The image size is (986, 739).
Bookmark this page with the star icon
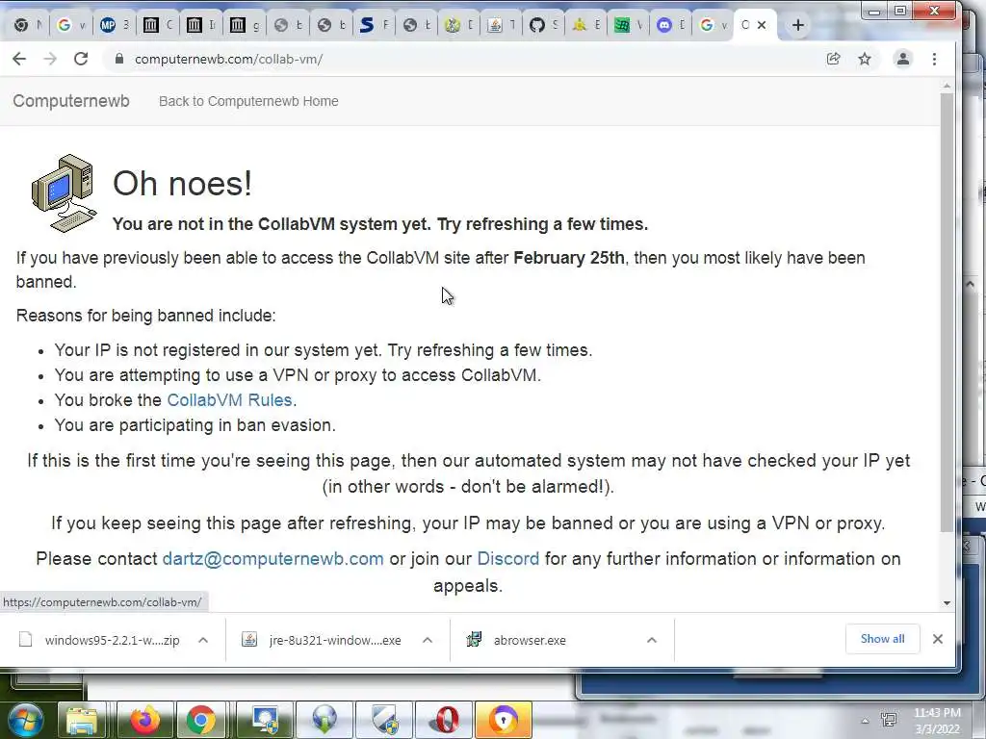click(865, 59)
